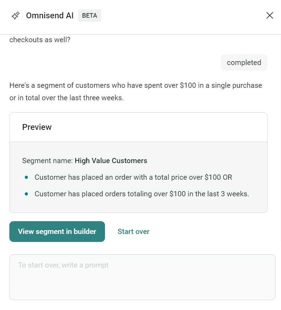Click the View segment in builder button
The image size is (281, 310).
pyautogui.click(x=57, y=232)
